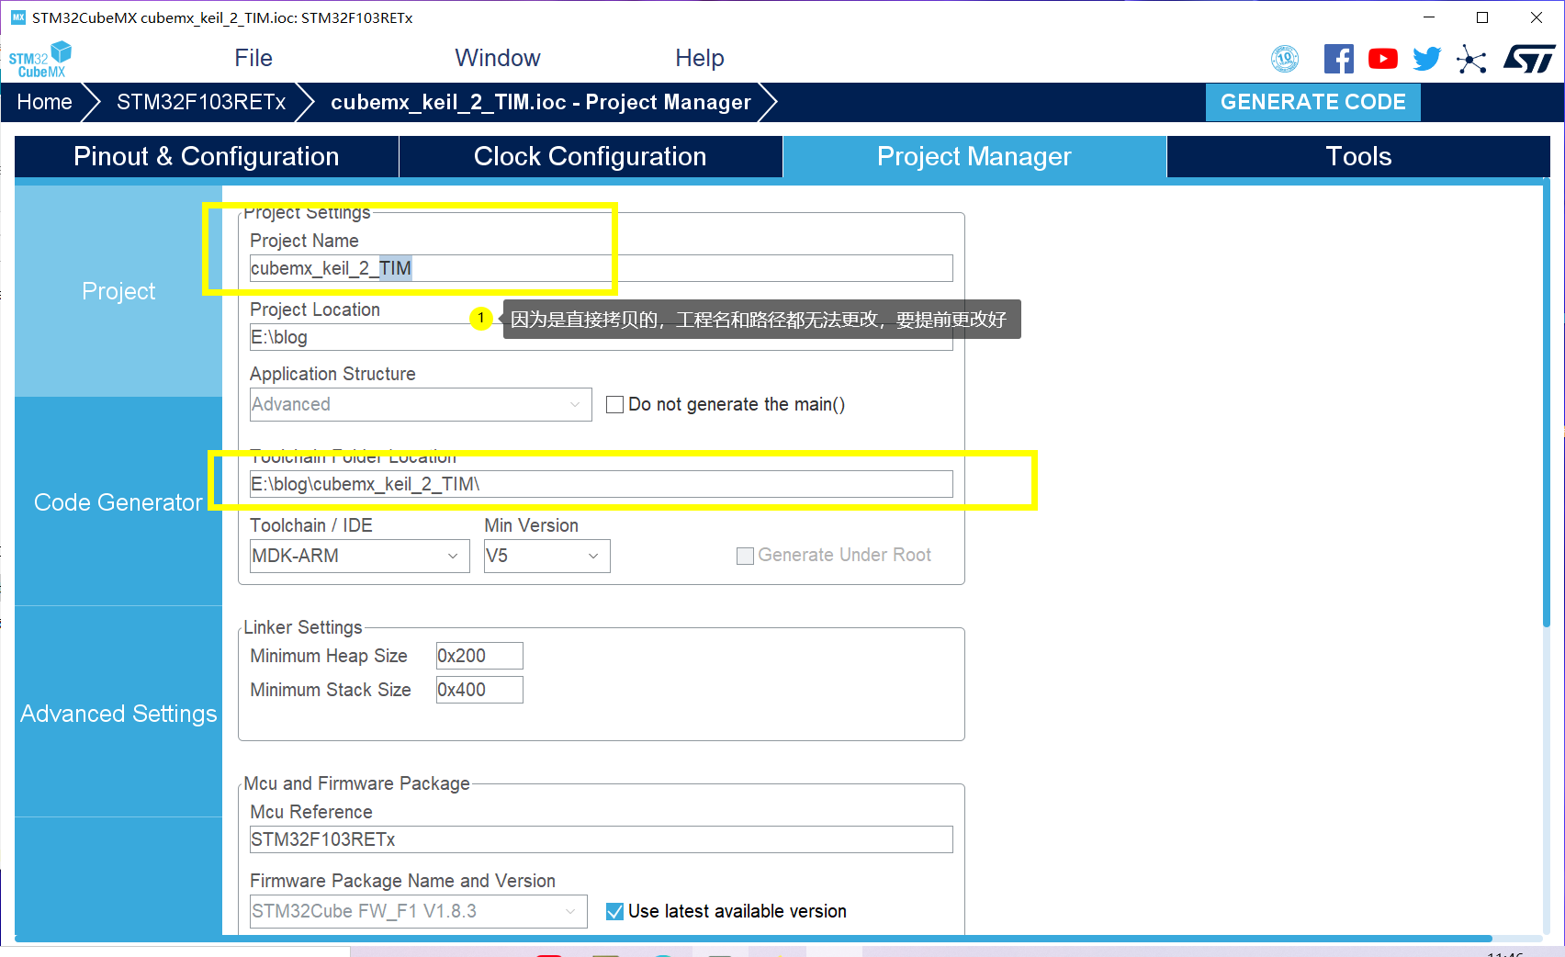The height and width of the screenshot is (957, 1565).
Task: Open the Advanced Settings side section
Action: tap(118, 714)
